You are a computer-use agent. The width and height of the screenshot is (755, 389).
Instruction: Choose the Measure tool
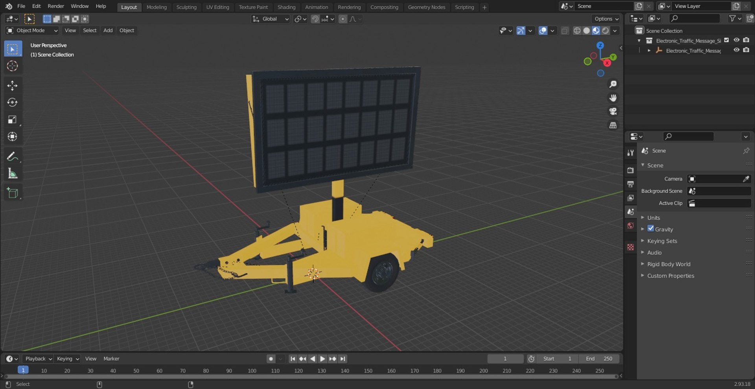tap(12, 173)
